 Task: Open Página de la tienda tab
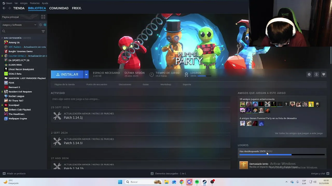pos(65,84)
